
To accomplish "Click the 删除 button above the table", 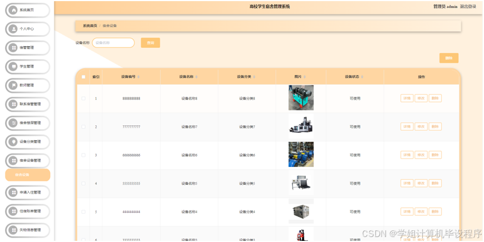I will coord(449,58).
